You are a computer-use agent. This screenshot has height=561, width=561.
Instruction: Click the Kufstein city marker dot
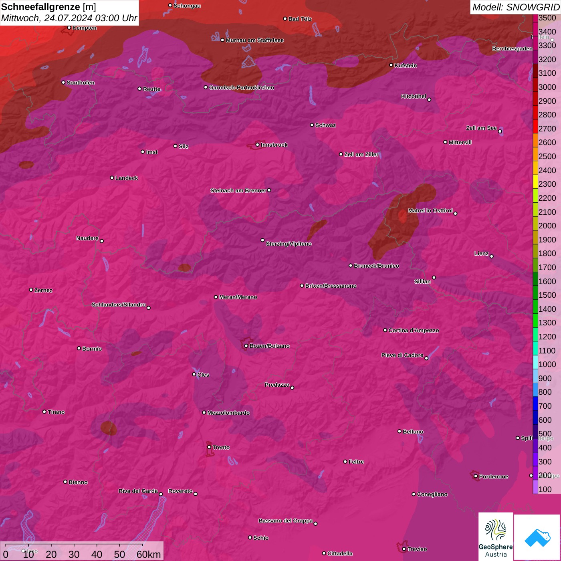click(x=391, y=65)
